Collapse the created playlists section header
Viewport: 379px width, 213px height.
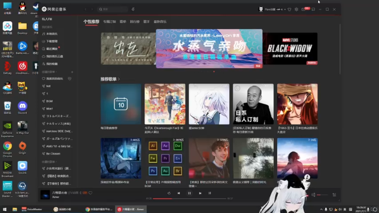tap(49, 72)
